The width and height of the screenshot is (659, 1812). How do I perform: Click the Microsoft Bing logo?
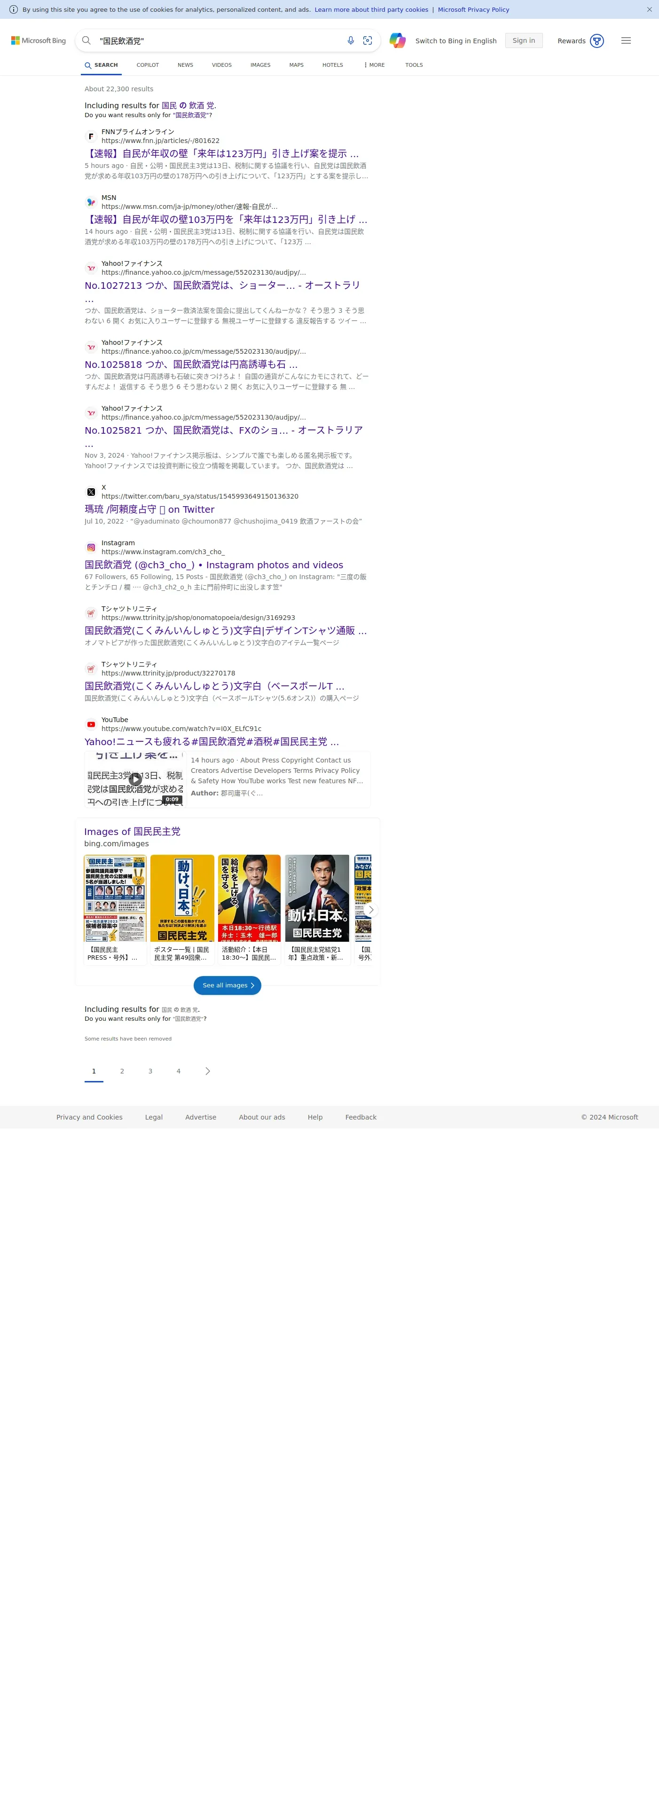39,41
